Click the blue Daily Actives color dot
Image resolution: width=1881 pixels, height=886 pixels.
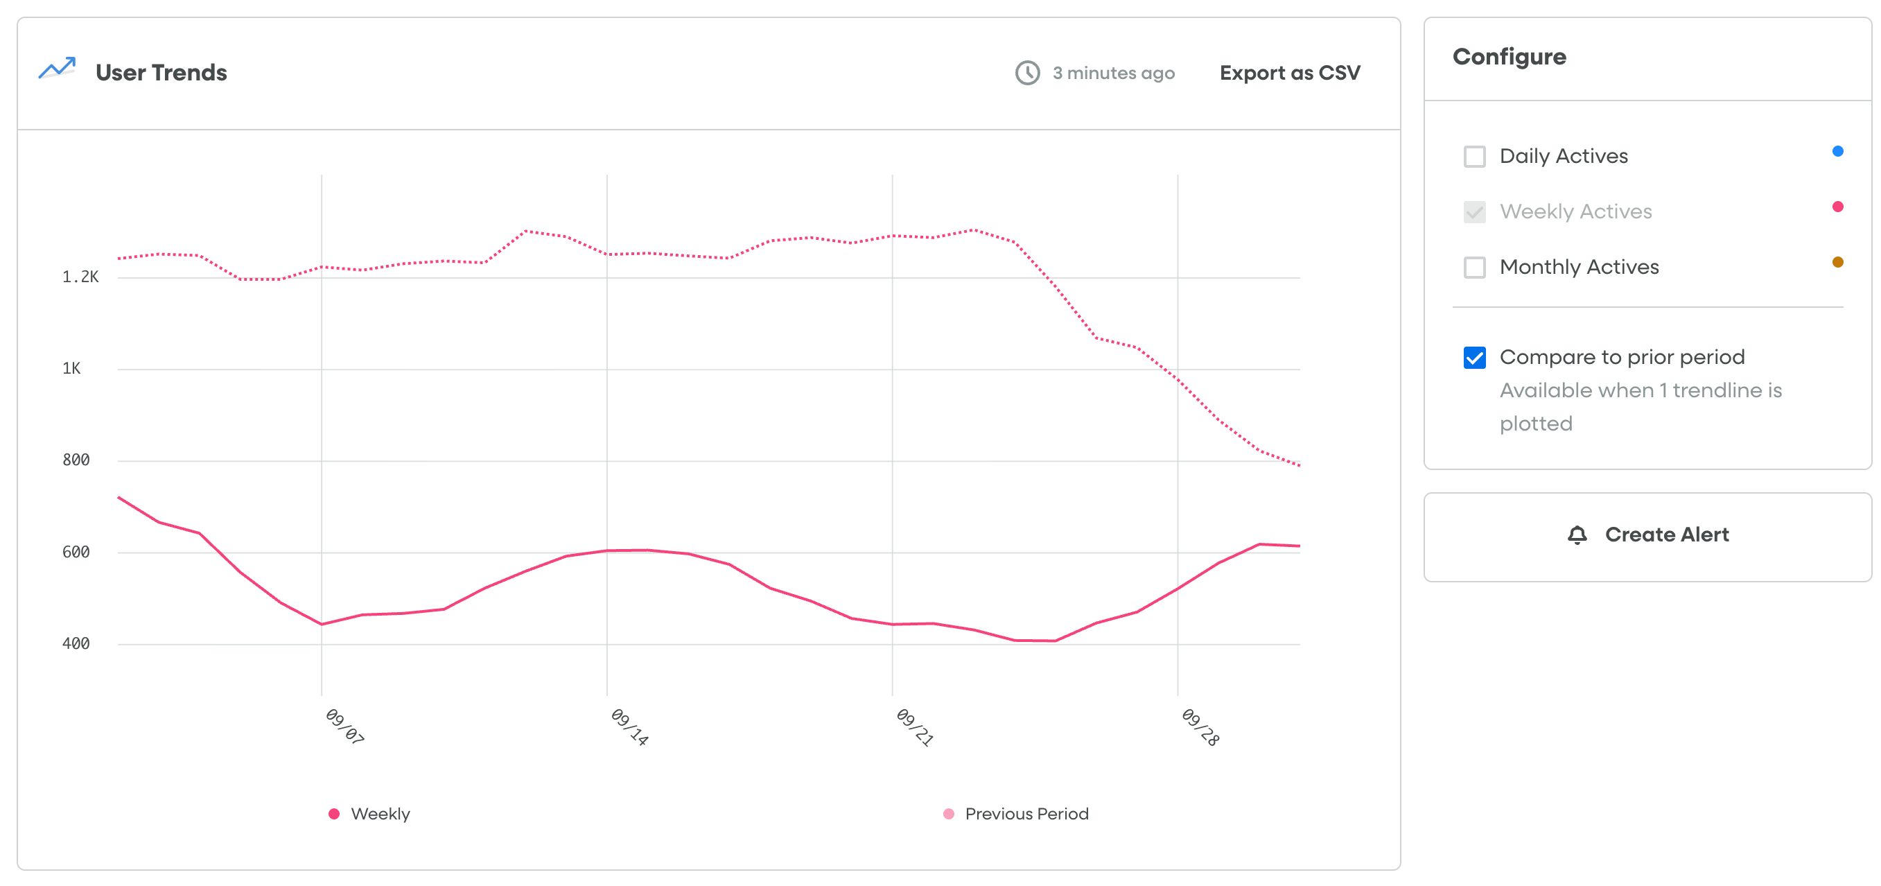pyautogui.click(x=1837, y=151)
